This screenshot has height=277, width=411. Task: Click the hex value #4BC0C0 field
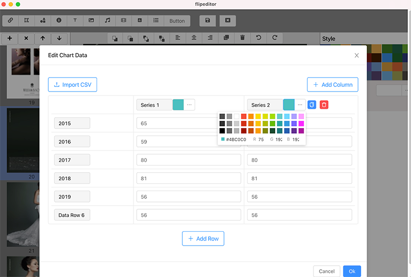pos(236,140)
